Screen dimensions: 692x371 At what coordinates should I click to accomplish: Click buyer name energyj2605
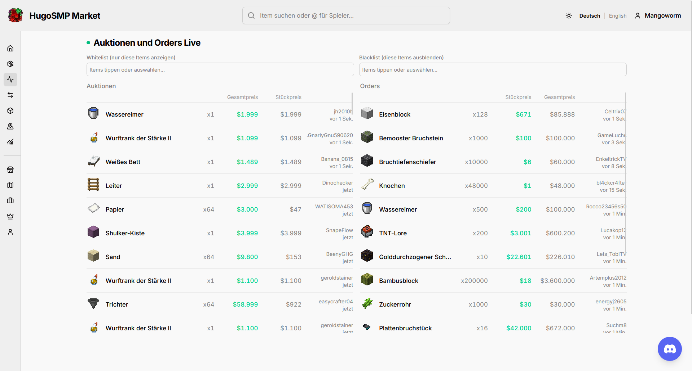(x=611, y=302)
